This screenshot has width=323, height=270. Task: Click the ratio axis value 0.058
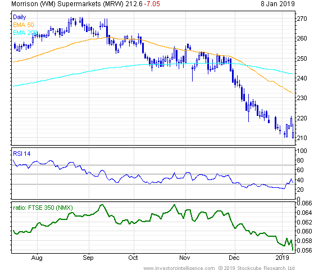(x=304, y=241)
